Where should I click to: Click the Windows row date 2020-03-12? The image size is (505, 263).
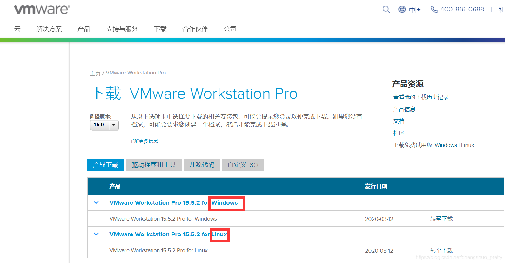(x=379, y=219)
